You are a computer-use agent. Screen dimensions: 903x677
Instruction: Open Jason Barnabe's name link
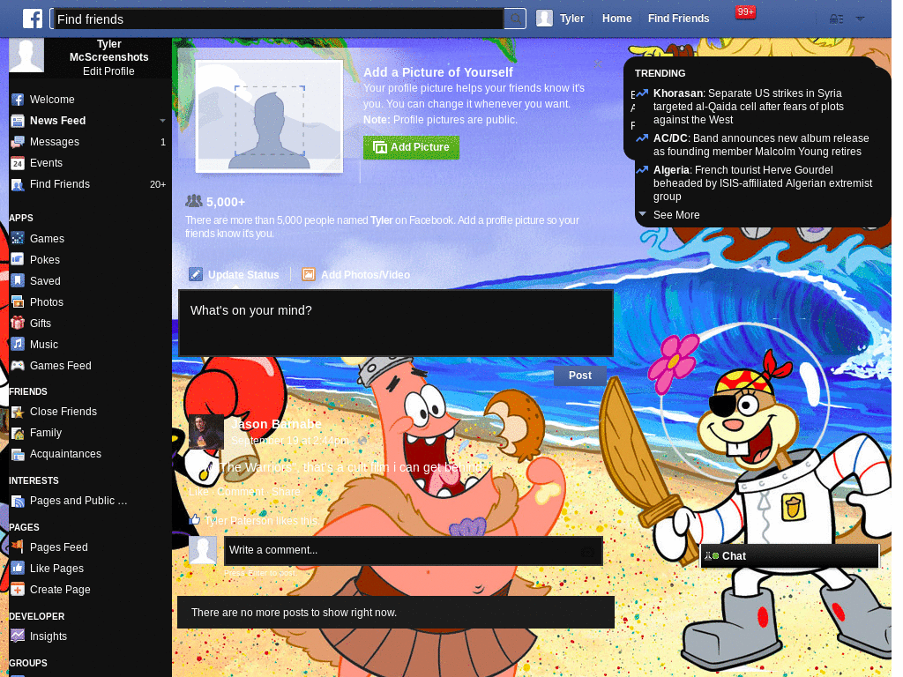(x=276, y=424)
